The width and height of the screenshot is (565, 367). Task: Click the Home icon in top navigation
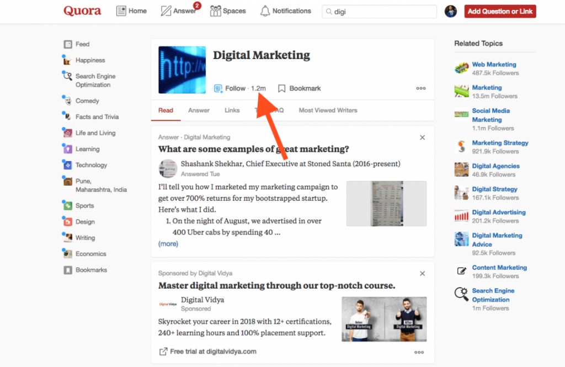point(121,11)
